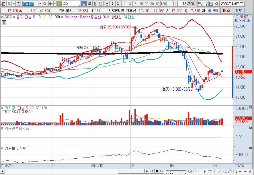This screenshot has height=175, width=254.
Task: Click the scrollbar left arrow at bottom
Action: point(2,171)
